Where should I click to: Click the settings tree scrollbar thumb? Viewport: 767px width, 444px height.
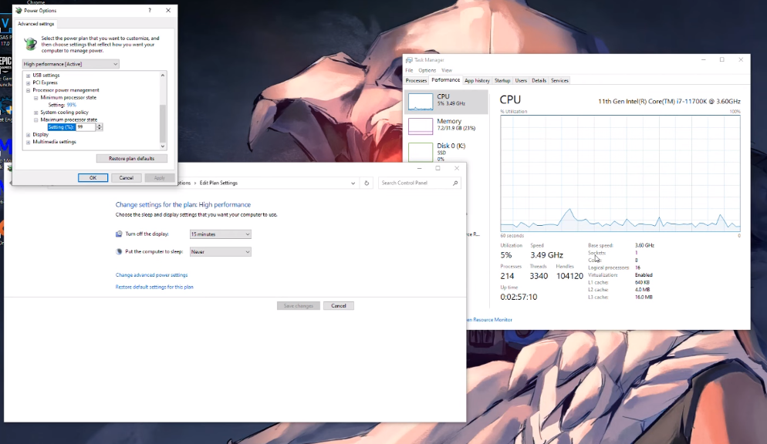pyautogui.click(x=163, y=123)
